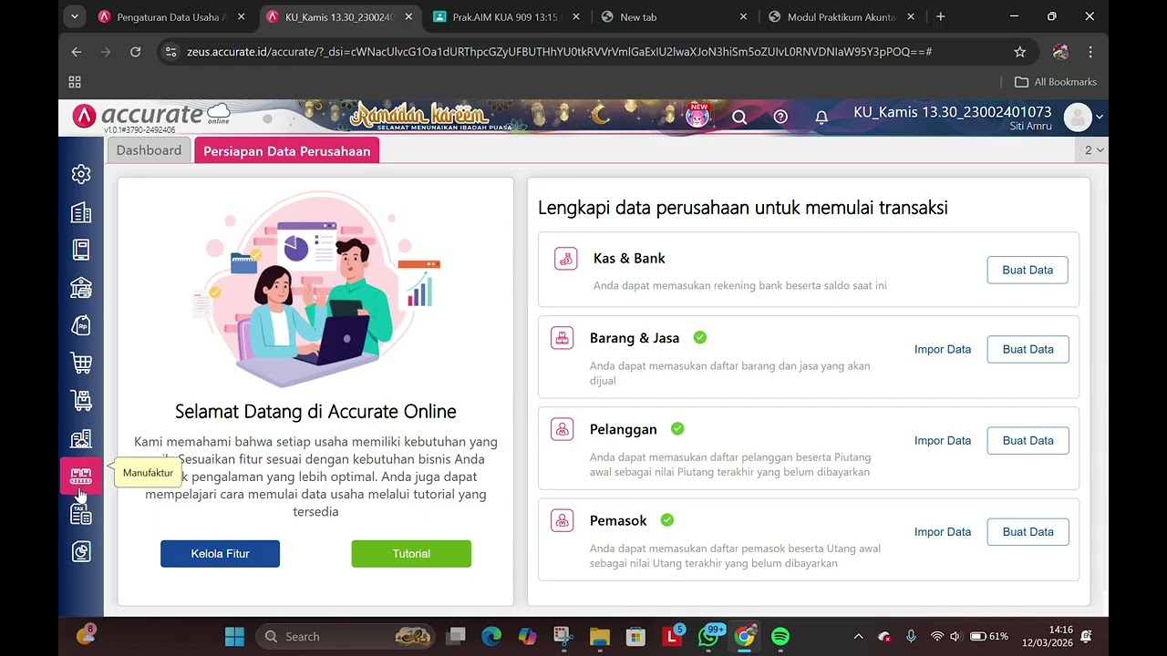Click Buat Data for Pelanggan
The width and height of the screenshot is (1167, 656).
point(1028,440)
